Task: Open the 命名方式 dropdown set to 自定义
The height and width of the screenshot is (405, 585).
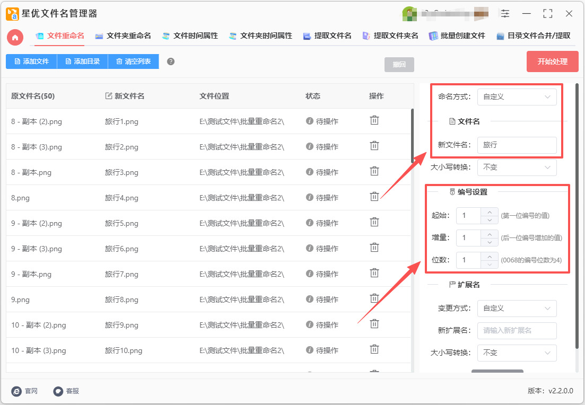Action: coord(517,97)
